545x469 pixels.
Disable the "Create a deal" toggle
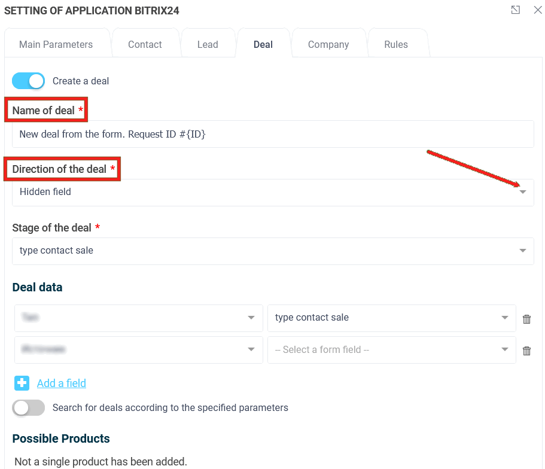point(28,80)
